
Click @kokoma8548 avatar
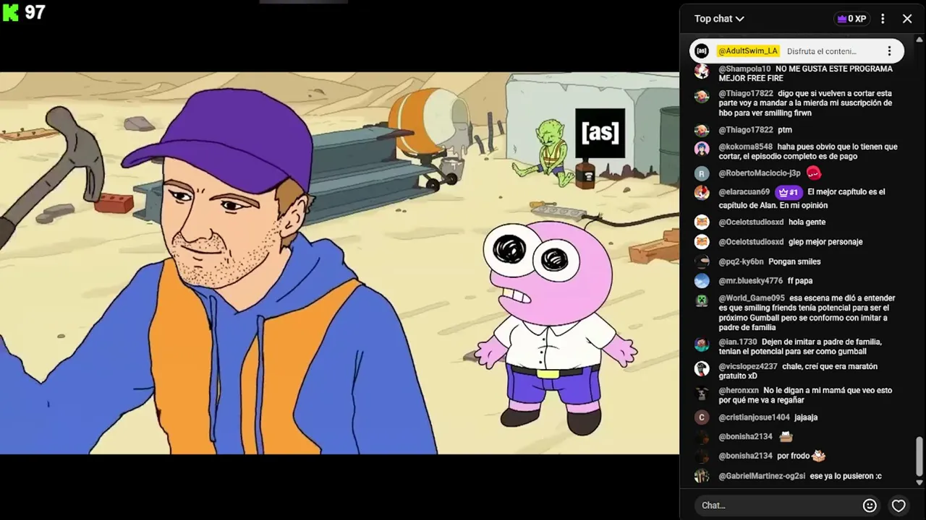702,149
